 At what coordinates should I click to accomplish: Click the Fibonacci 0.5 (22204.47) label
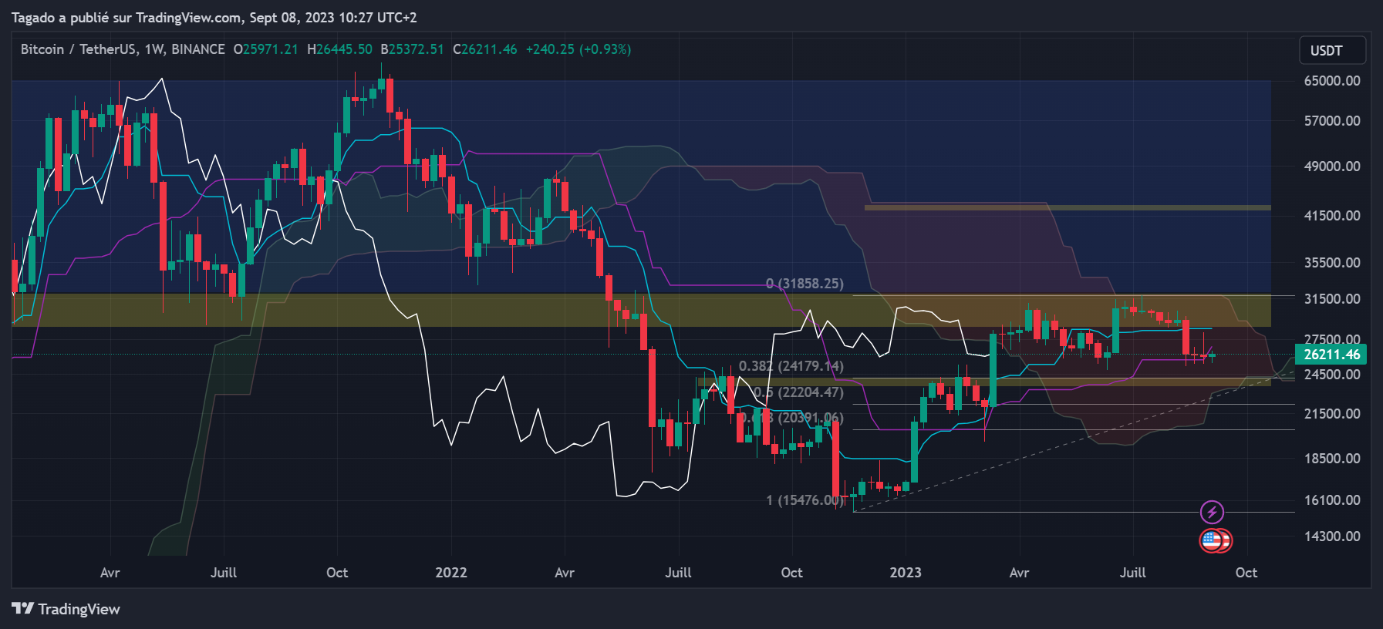click(x=798, y=392)
